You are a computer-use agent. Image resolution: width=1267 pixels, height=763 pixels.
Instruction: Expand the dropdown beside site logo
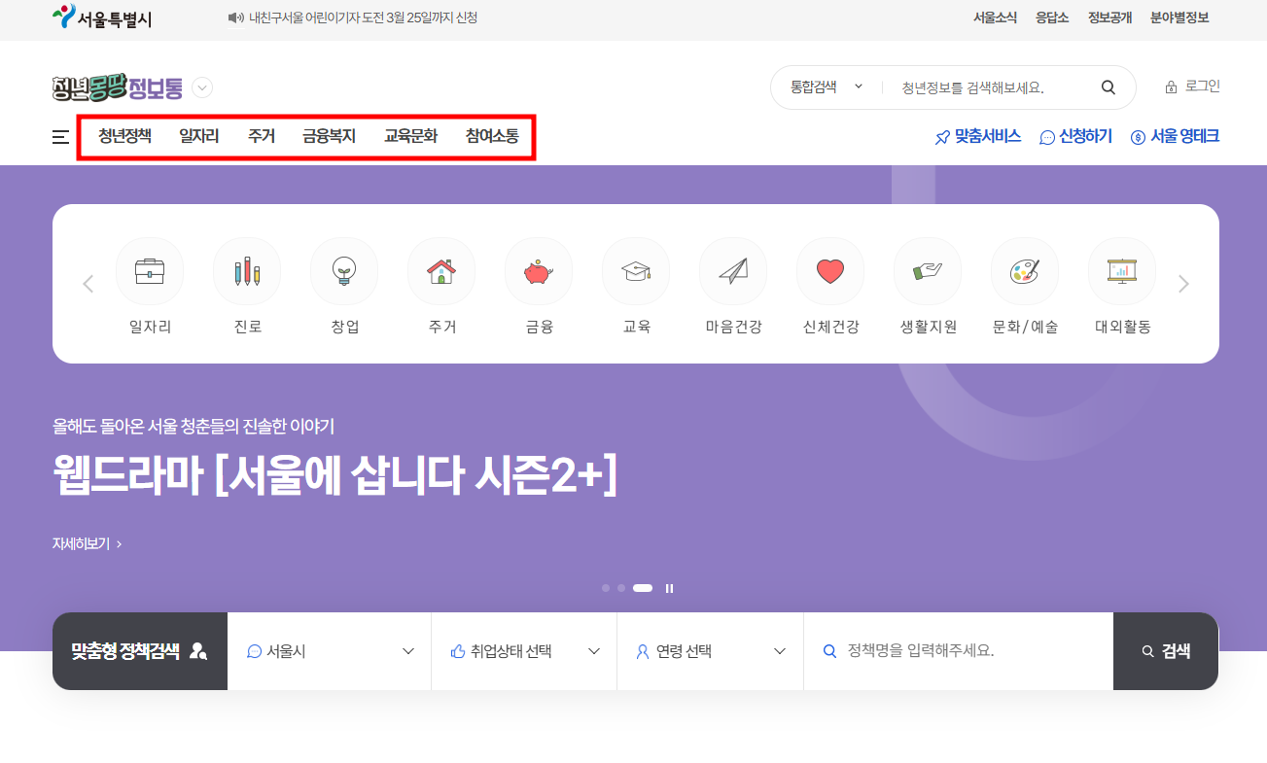202,87
